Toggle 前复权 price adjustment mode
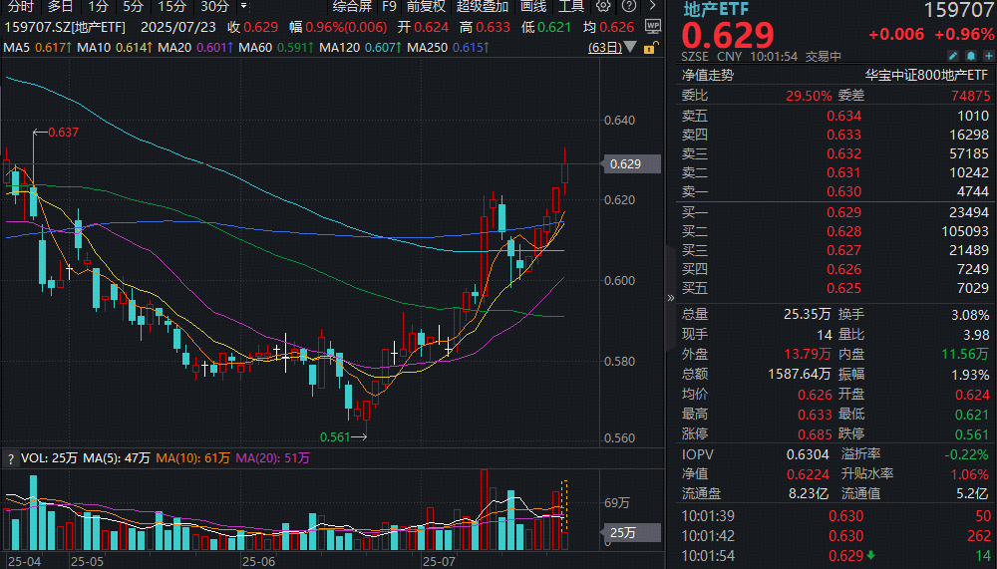 pos(426,6)
